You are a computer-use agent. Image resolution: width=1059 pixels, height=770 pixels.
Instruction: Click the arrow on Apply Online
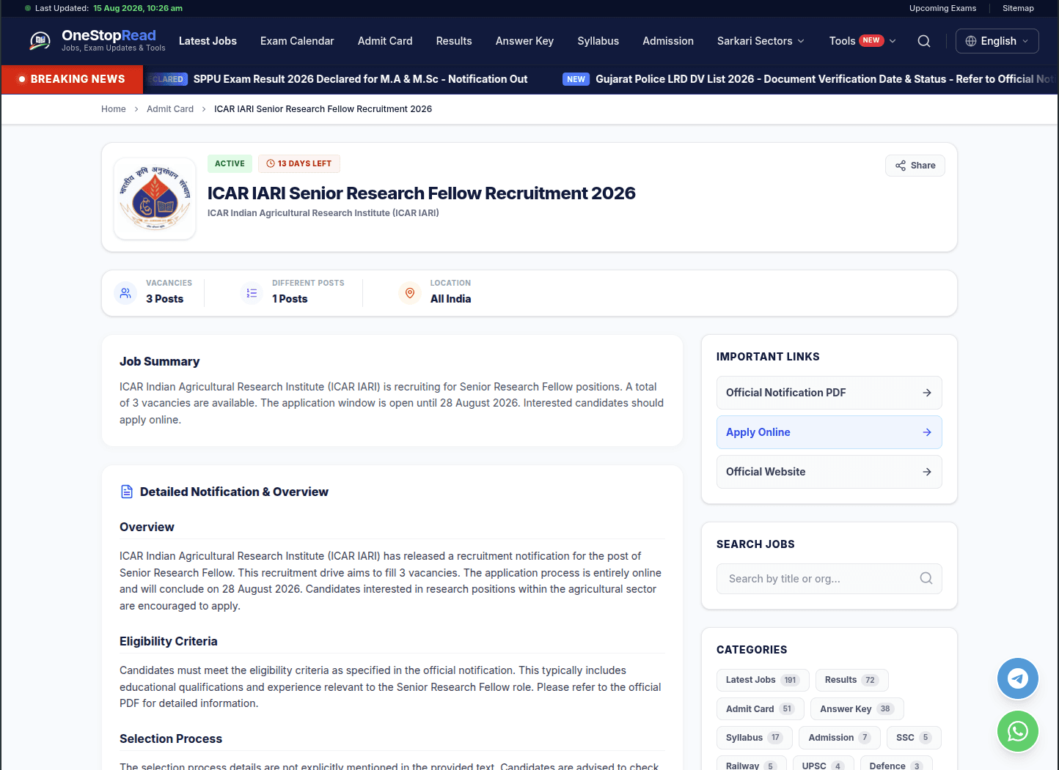coord(927,432)
